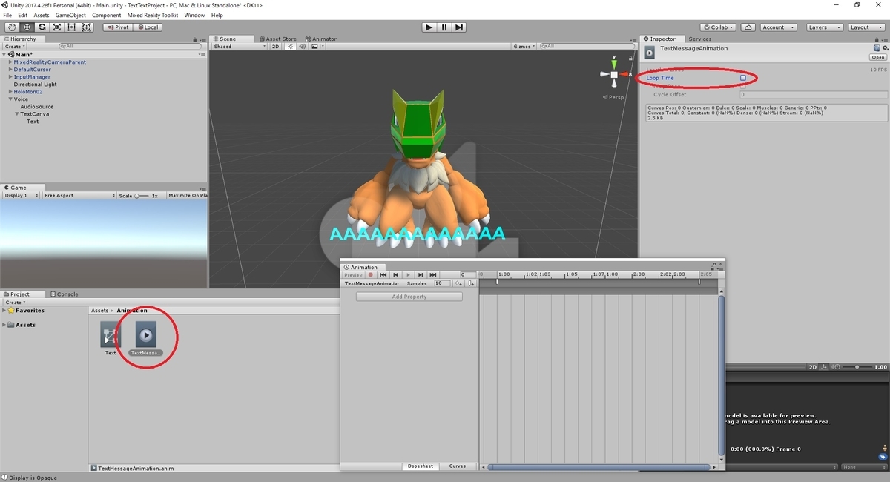Switch to Dopesheet view in Animation window
This screenshot has width=890, height=482.
click(x=421, y=466)
